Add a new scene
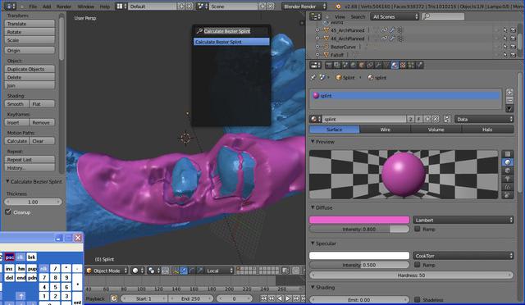 coord(262,6)
